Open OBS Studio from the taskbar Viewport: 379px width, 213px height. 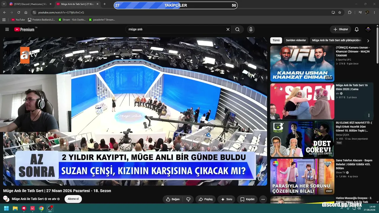(x=50, y=208)
